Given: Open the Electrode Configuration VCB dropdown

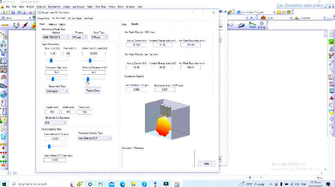Looking at the screenshot, I should pos(55,123).
